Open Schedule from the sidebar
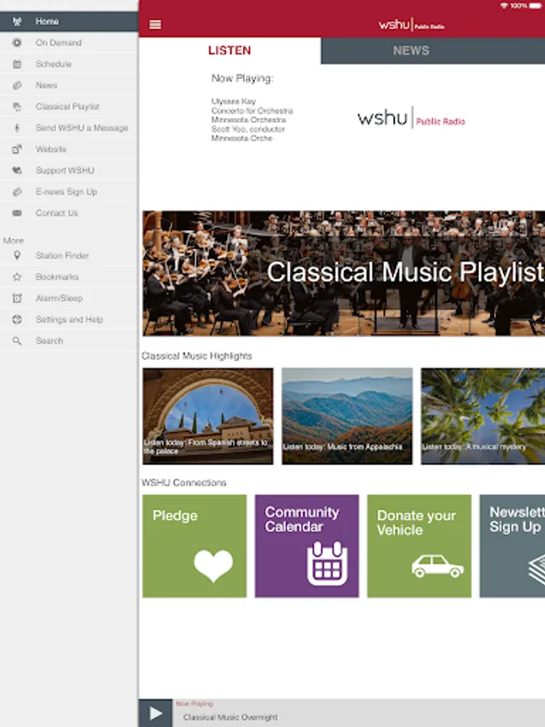545x727 pixels. pyautogui.click(x=69, y=64)
